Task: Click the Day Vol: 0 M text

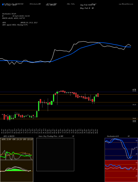Action: click(87, 8)
